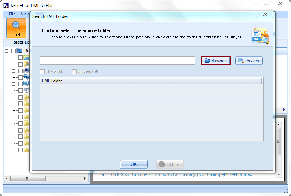This screenshot has width=291, height=196.
Task: Enable the Check All checkbox
Action: tap(42, 71)
